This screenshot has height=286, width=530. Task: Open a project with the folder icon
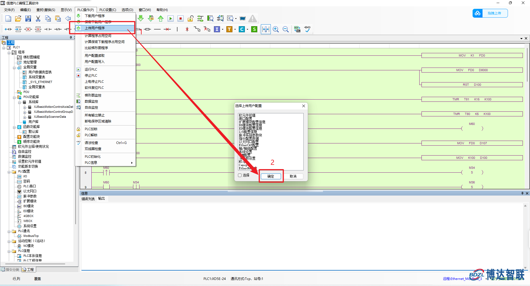click(x=18, y=18)
